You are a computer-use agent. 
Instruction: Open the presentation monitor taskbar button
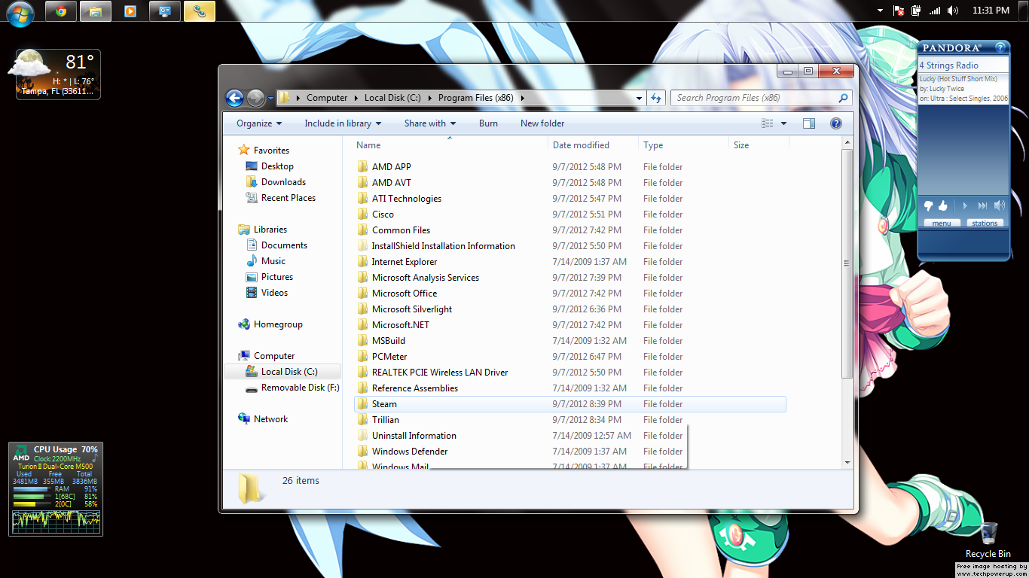[165, 11]
